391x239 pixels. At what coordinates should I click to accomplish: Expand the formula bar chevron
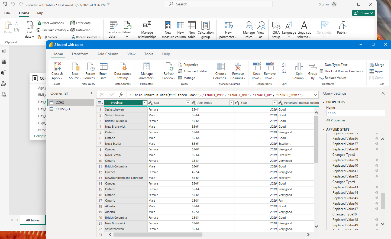point(315,95)
